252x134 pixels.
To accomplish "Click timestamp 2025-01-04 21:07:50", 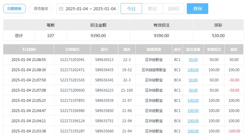I will (29, 80).
